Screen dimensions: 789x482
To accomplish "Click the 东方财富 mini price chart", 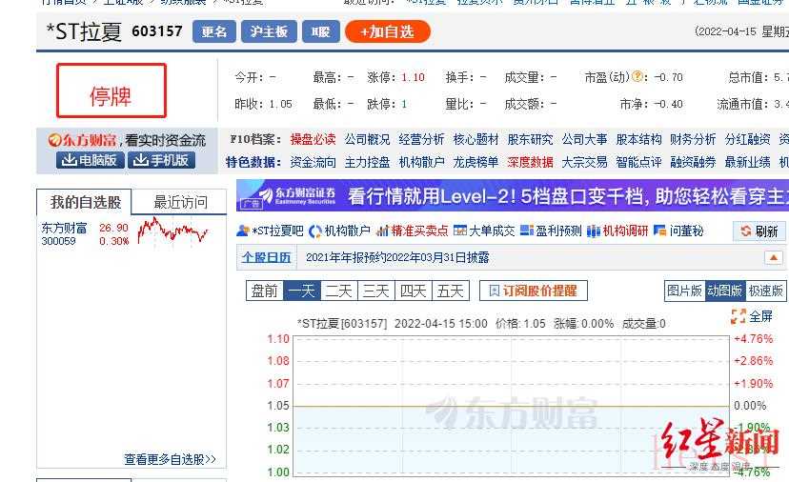I will coord(172,231).
